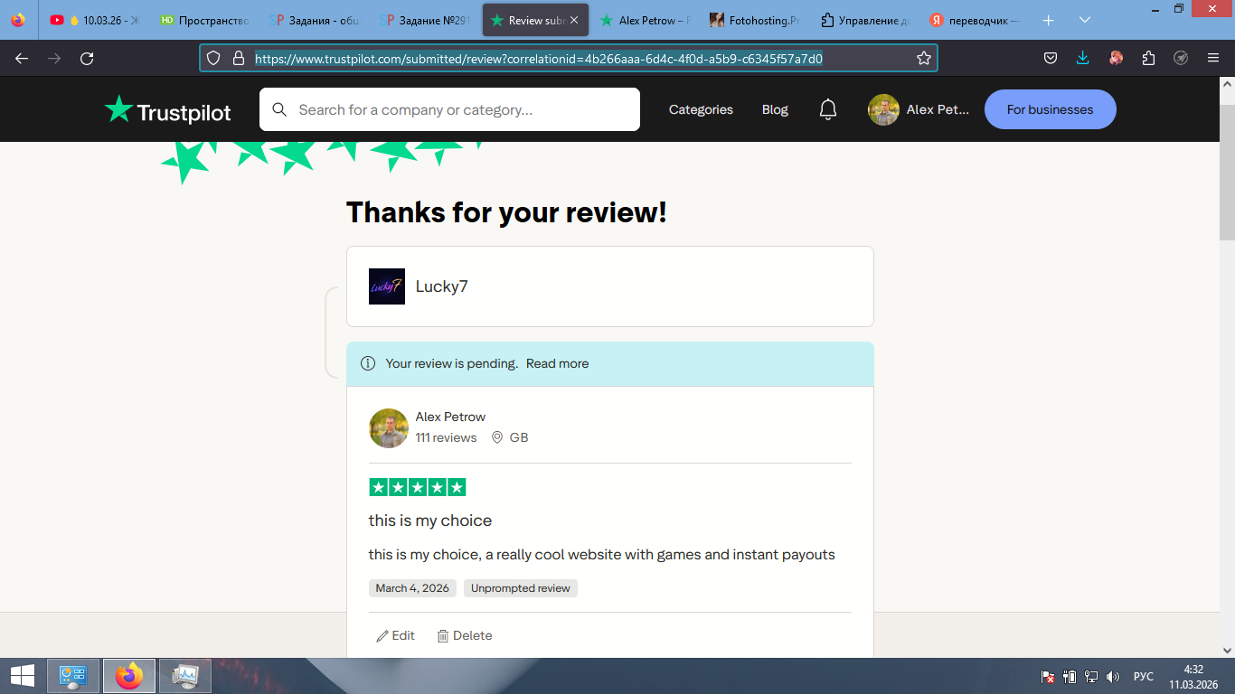The image size is (1235, 694).
Task: Open the Categories menu link
Action: pyautogui.click(x=701, y=109)
